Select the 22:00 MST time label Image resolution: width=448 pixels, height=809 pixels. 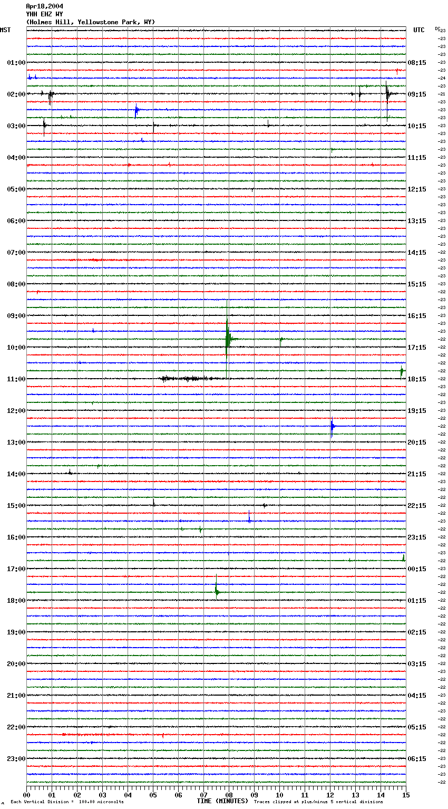coord(16,727)
